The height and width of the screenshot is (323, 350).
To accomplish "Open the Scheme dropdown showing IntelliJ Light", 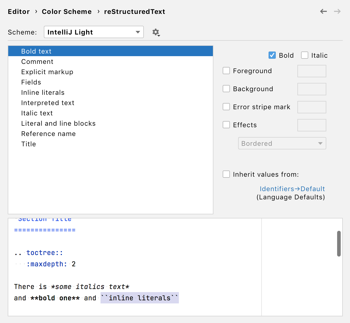I will pyautogui.click(x=94, y=32).
